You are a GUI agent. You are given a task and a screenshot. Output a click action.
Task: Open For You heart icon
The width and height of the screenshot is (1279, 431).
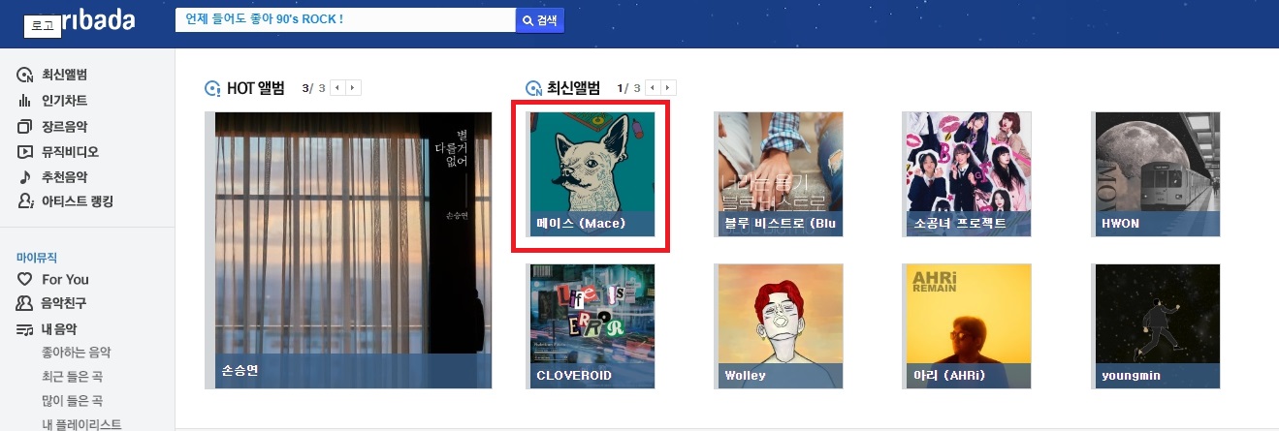tap(25, 279)
